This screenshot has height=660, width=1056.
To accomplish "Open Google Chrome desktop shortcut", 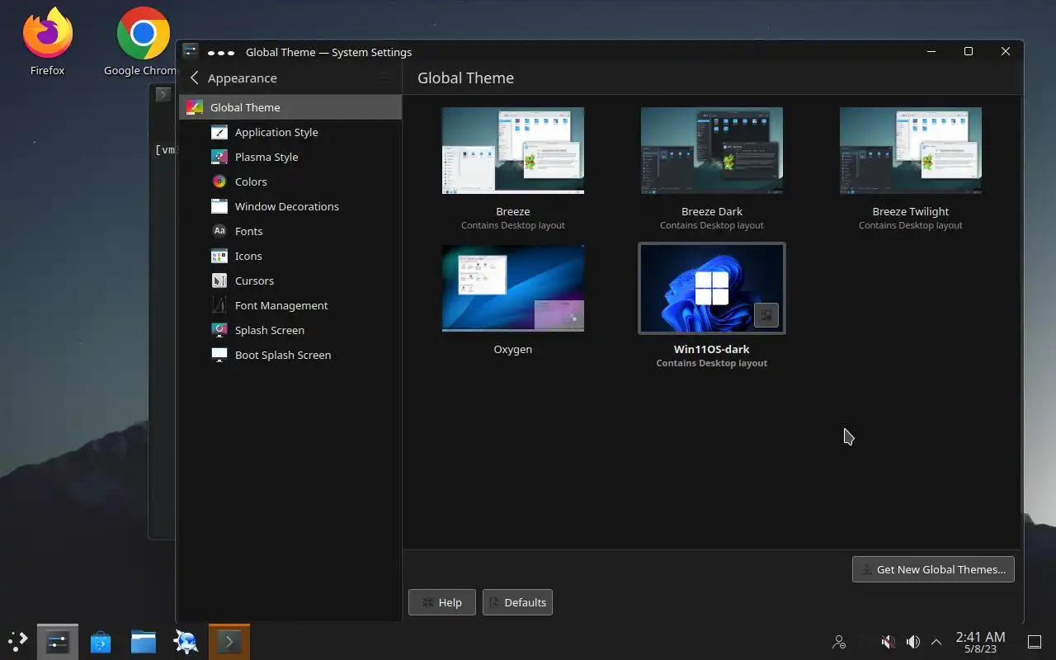I will click(x=142, y=41).
